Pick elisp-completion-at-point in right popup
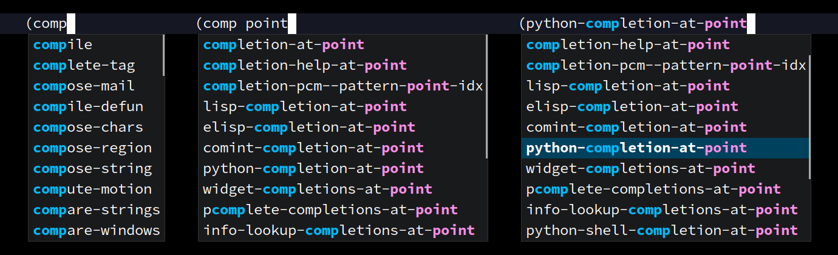 [665, 107]
